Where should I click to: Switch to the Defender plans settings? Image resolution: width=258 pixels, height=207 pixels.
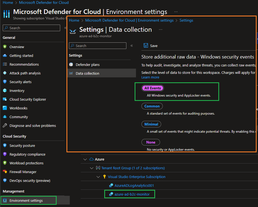click(88, 65)
